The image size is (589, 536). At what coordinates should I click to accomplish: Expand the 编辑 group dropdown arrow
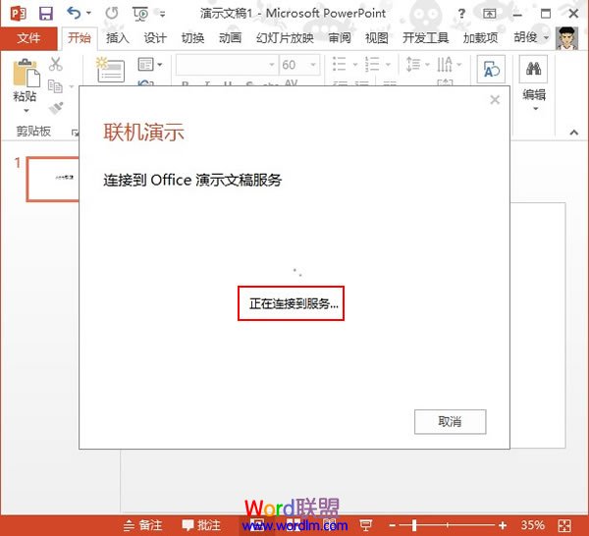(536, 109)
